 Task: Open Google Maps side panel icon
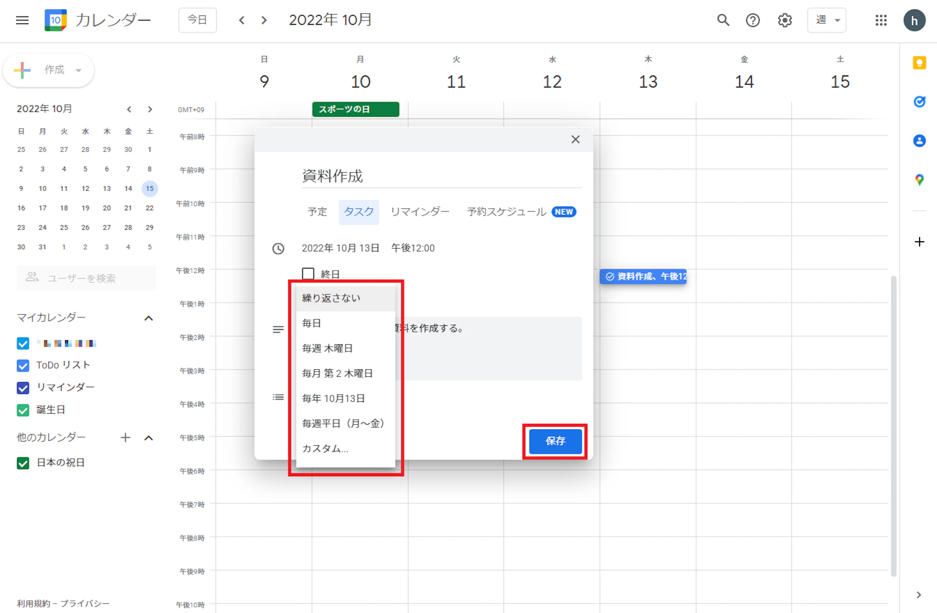point(919,180)
